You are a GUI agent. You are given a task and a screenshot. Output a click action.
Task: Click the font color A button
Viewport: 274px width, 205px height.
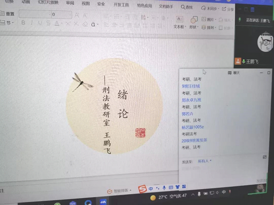(x=57, y=23)
